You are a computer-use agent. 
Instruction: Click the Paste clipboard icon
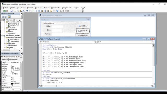[21, 11]
